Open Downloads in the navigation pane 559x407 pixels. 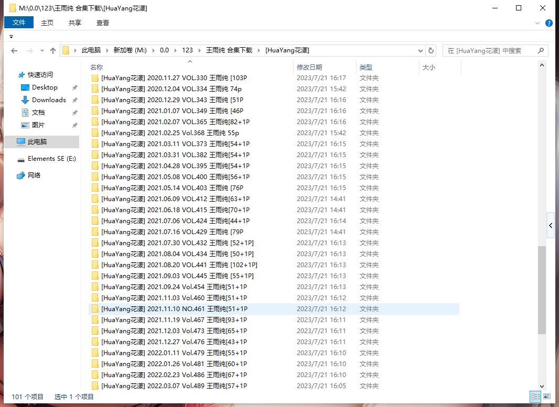click(49, 100)
